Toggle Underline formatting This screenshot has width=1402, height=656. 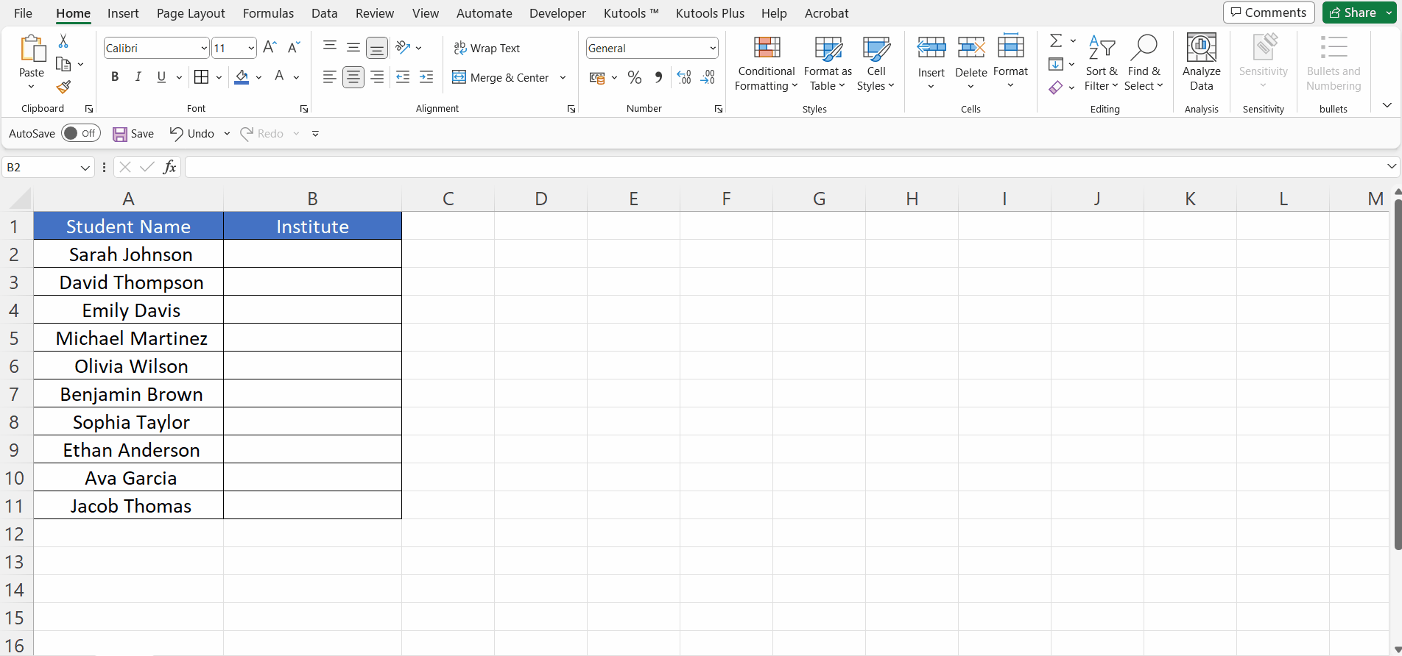161,77
